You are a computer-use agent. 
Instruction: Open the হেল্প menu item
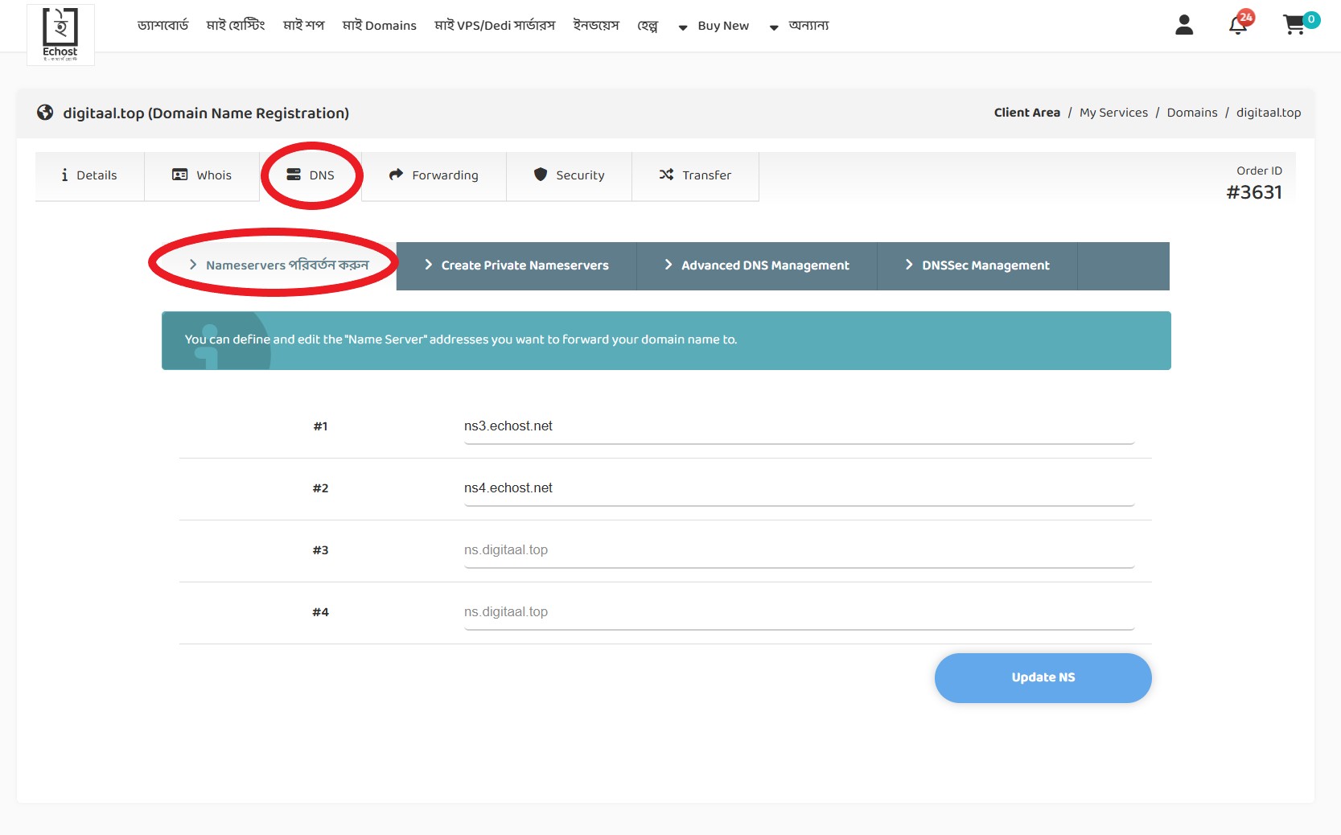pyautogui.click(x=648, y=26)
